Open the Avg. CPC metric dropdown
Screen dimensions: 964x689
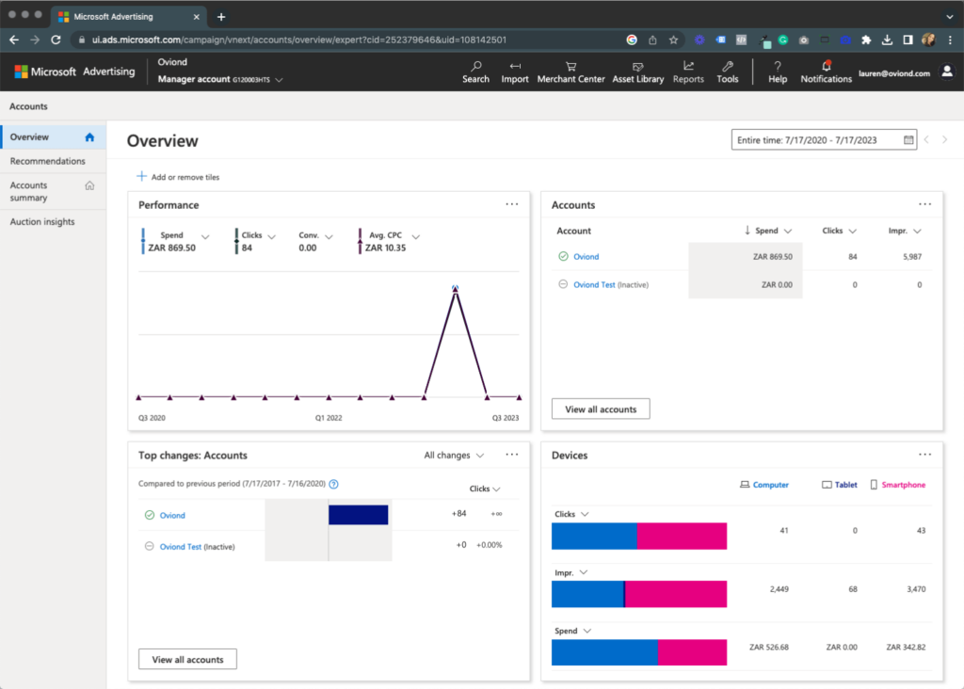[x=415, y=236]
